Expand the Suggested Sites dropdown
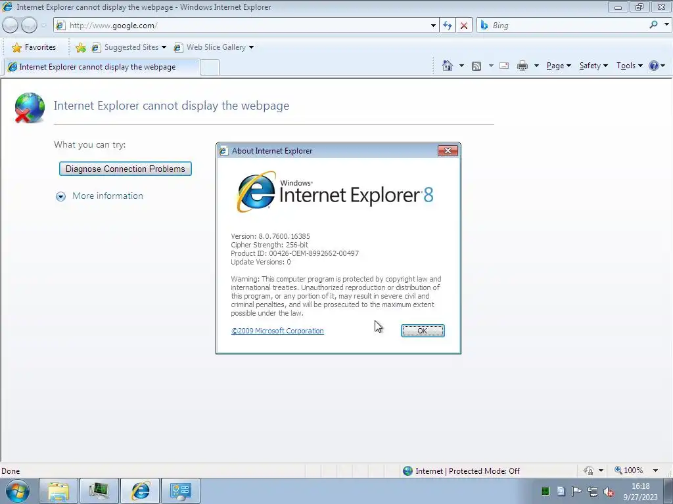This screenshot has height=504, width=673. 164,47
